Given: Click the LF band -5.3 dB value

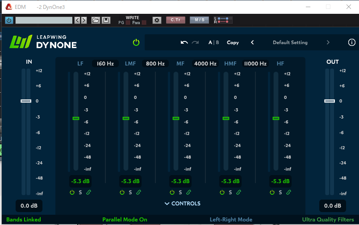Looking at the screenshot, I should click(x=80, y=181).
